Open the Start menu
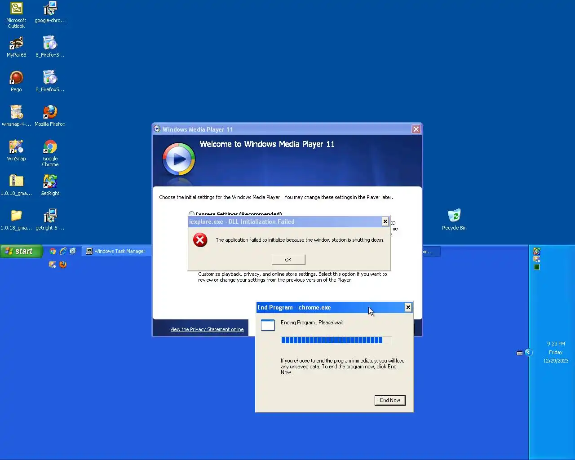The width and height of the screenshot is (575, 460). click(22, 251)
